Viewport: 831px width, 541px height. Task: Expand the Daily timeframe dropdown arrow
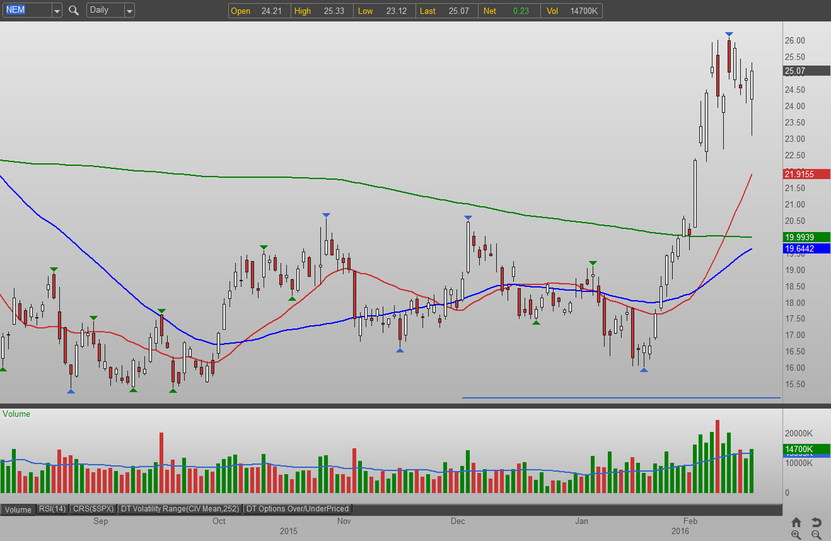click(x=129, y=10)
